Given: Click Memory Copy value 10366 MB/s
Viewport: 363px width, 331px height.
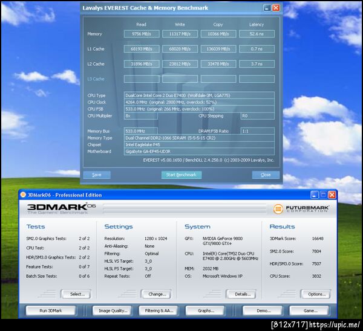Looking at the screenshot, I should [x=218, y=34].
